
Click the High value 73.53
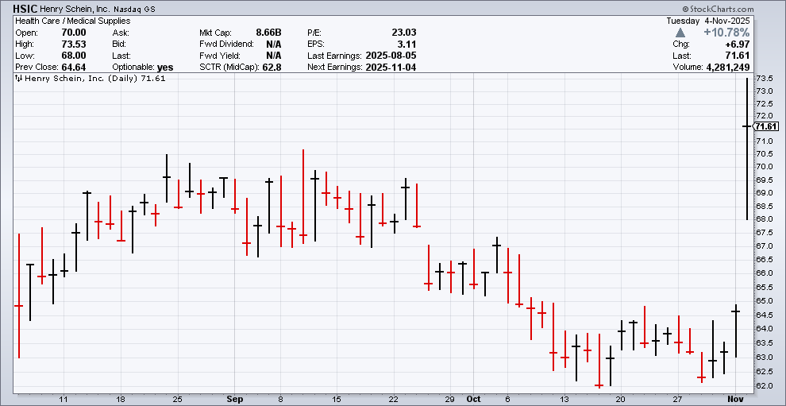coord(75,44)
